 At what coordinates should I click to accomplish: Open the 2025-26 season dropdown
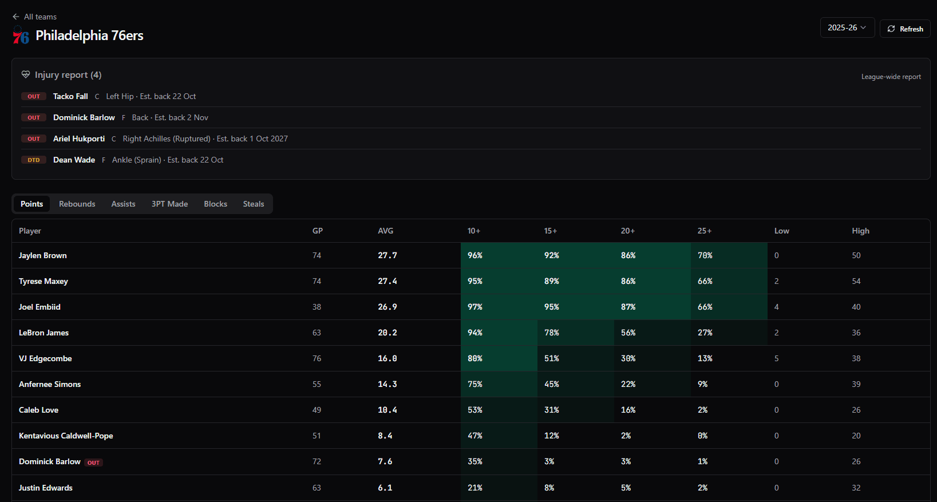click(x=847, y=27)
